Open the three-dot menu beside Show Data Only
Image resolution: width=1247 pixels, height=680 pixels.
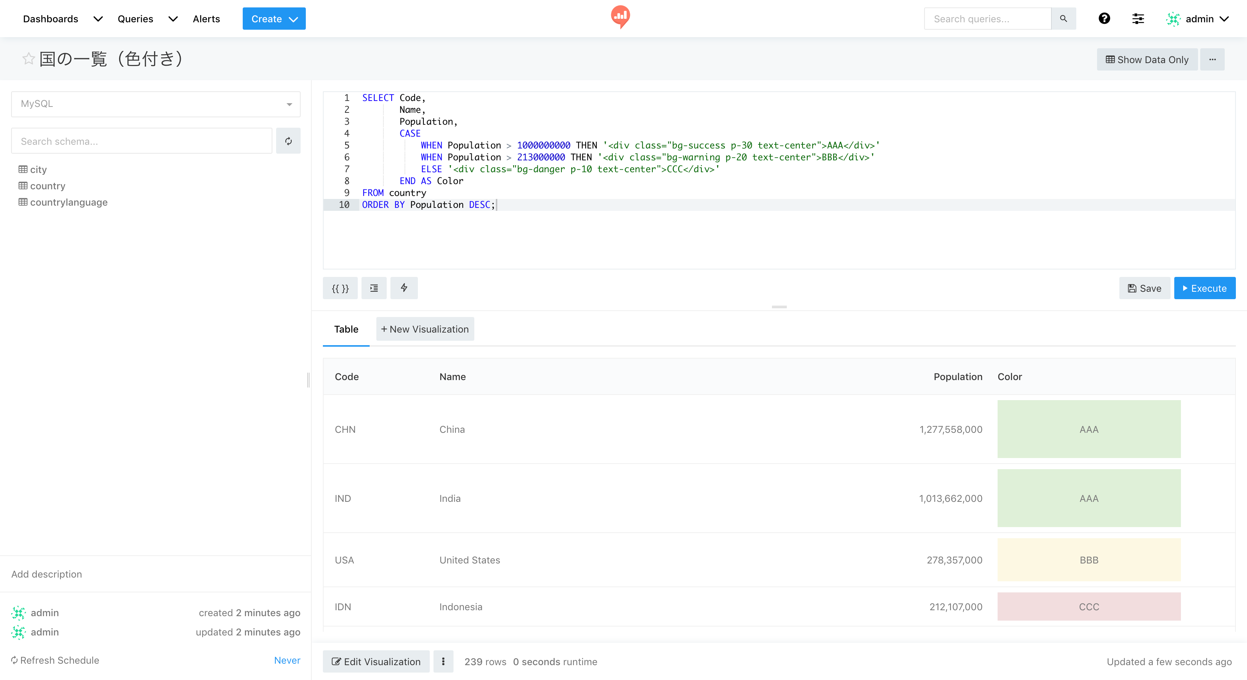point(1212,59)
